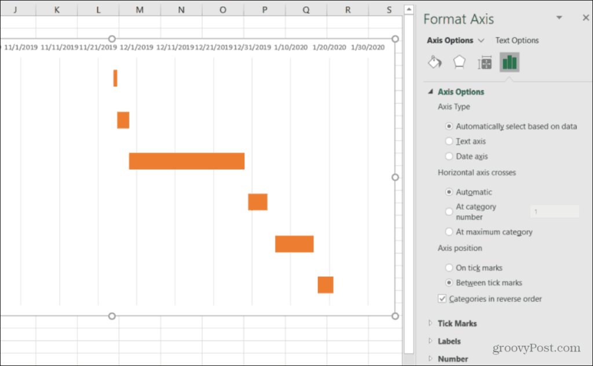Select column P header

(x=264, y=10)
